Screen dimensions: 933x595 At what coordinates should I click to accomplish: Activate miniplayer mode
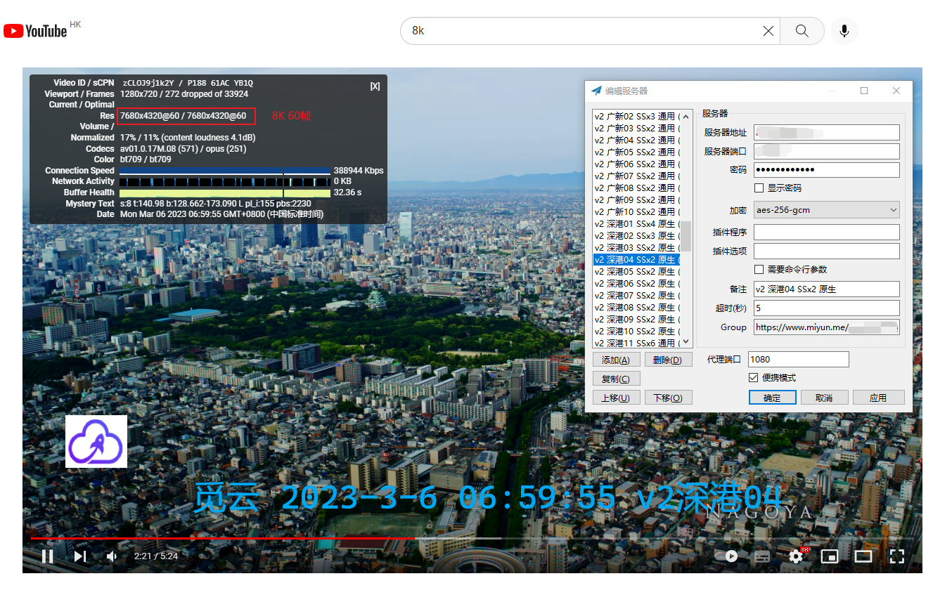830,556
